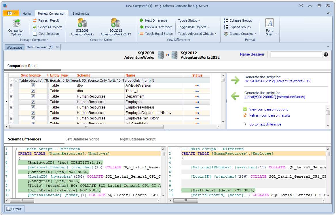Viewport: 336px width, 215px height.
Task: Open the Home ribbon tab
Action: [26, 14]
